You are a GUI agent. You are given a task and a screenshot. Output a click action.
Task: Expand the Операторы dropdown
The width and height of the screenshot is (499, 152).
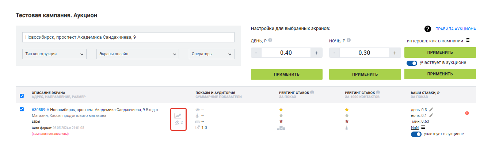pyautogui.click(x=212, y=54)
